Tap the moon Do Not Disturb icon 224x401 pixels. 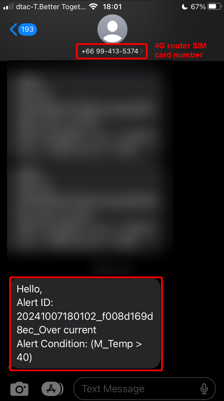(x=185, y=7)
